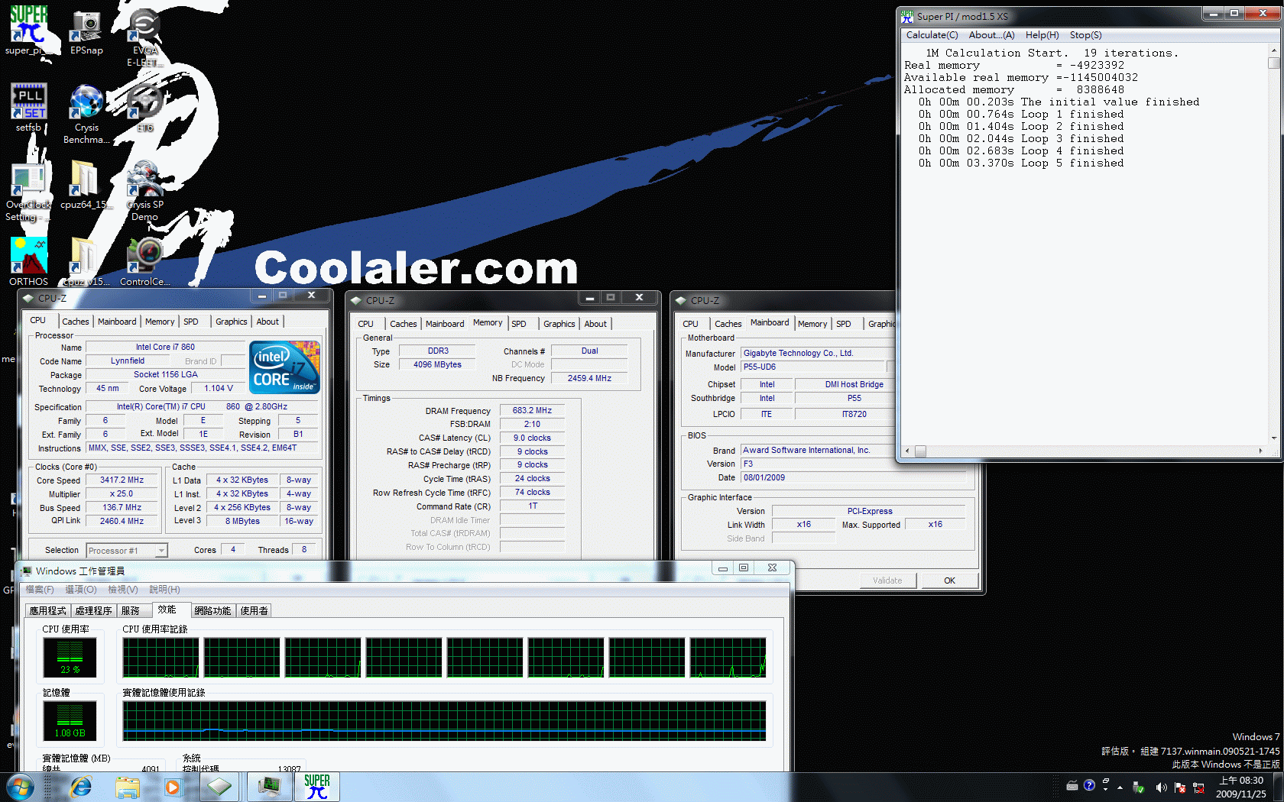Switch to 網路功能 tab in Task Manager
1284x802 pixels.
tap(212, 611)
